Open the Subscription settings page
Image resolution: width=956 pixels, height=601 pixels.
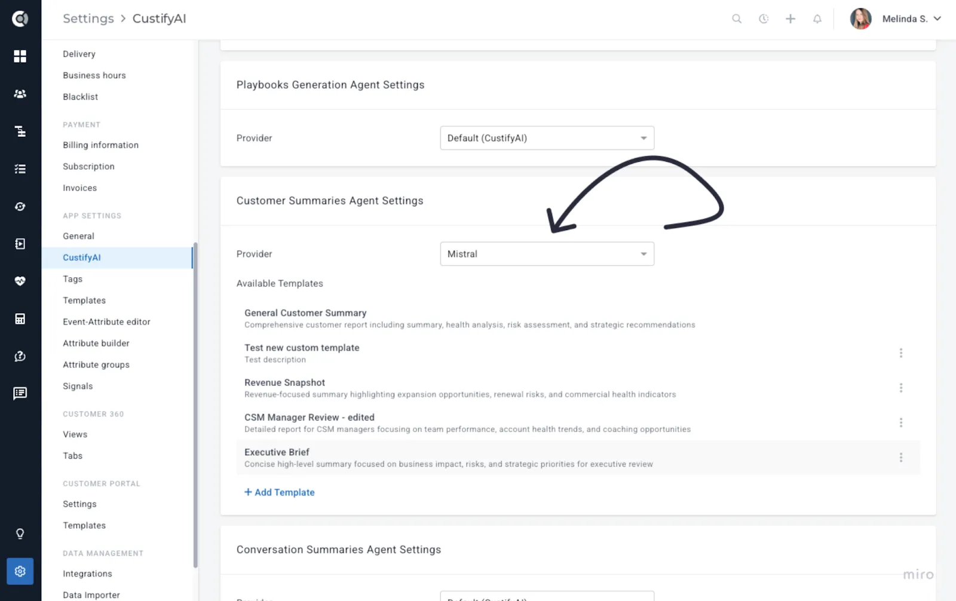click(x=88, y=167)
